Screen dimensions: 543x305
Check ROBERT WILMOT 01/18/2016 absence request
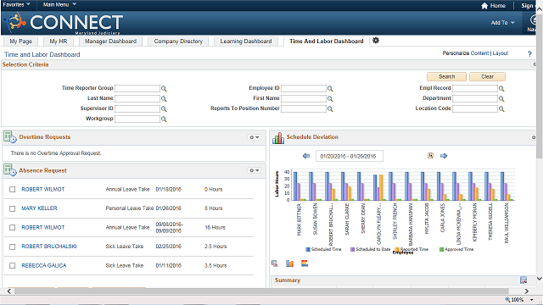13,190
